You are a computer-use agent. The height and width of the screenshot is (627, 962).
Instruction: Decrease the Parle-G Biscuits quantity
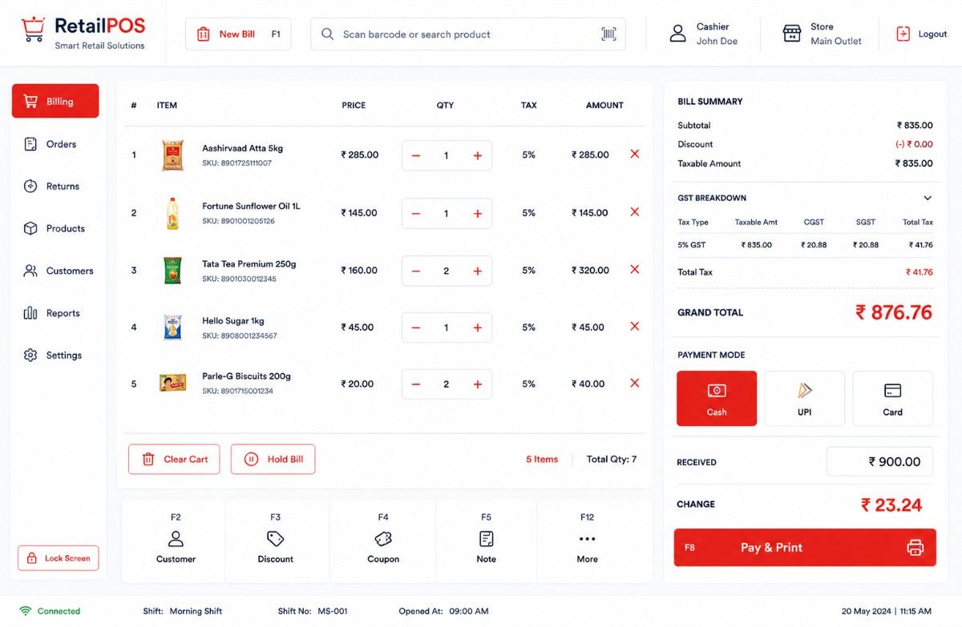(416, 384)
